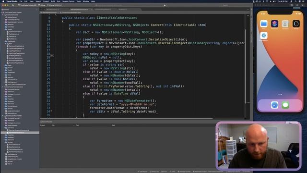Click the Run (play) button in toolbar
307x173 pixels.
point(13,5)
